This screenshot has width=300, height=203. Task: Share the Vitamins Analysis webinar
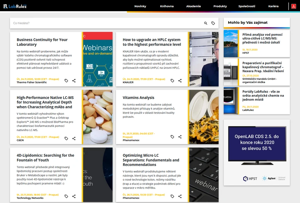(180, 137)
